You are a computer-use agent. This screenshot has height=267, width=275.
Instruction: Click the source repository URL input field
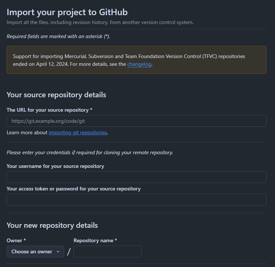point(136,121)
